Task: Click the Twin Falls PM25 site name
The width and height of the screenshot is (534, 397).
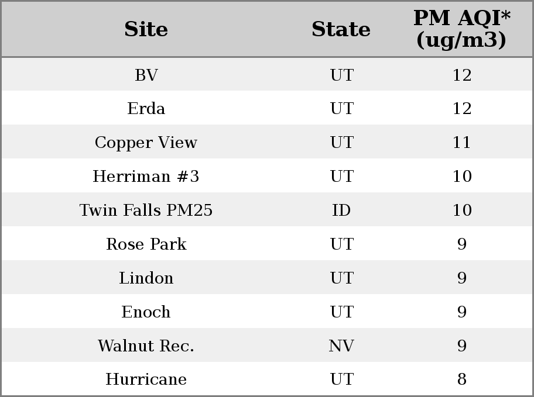Action: [x=146, y=210]
